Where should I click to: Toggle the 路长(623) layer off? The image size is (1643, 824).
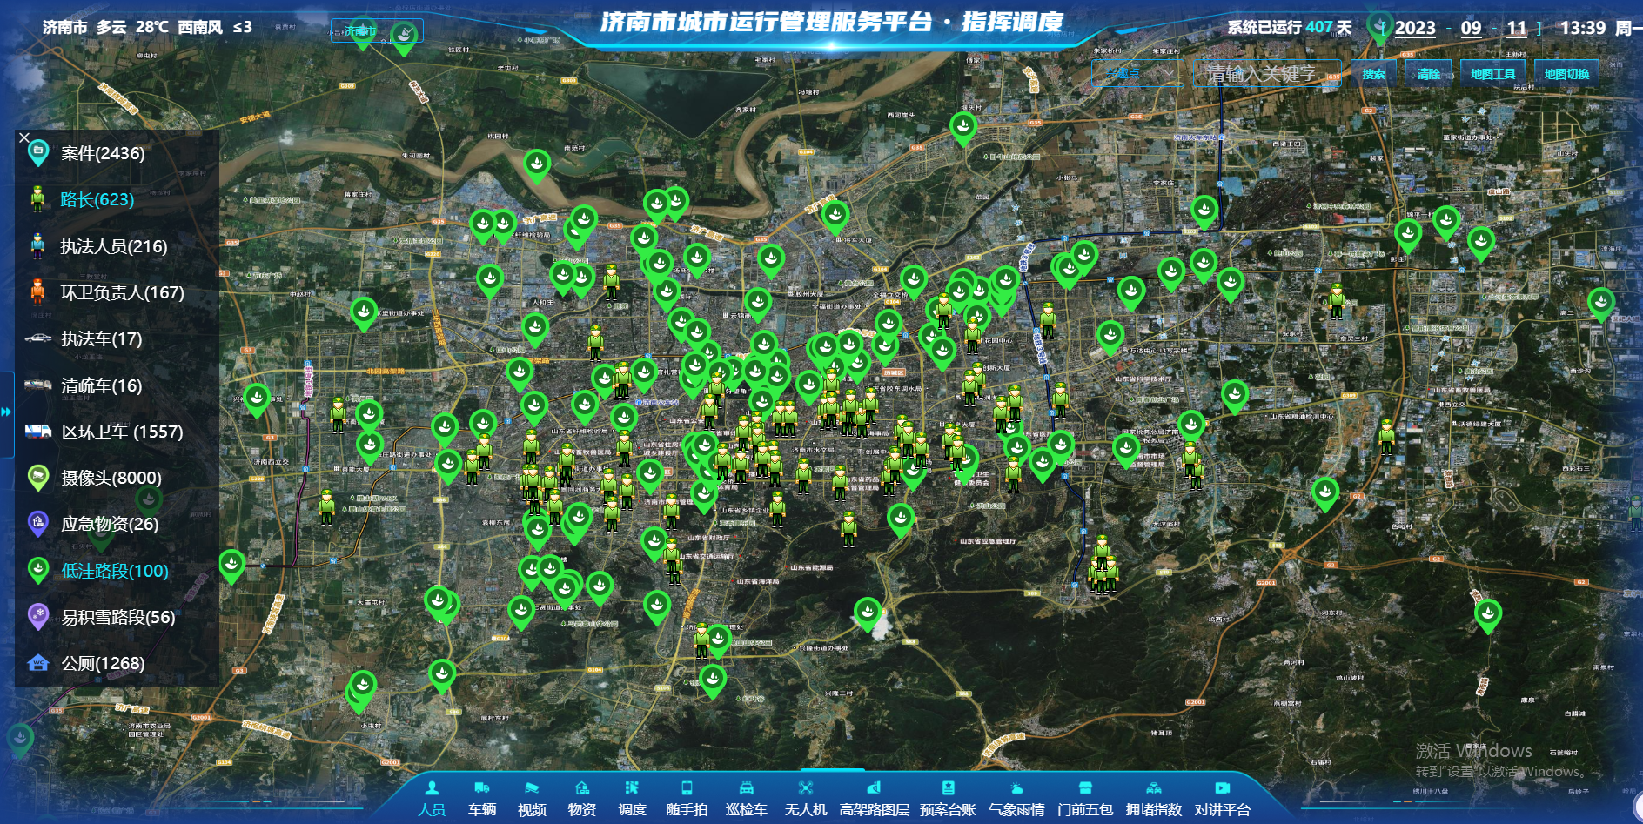(97, 199)
